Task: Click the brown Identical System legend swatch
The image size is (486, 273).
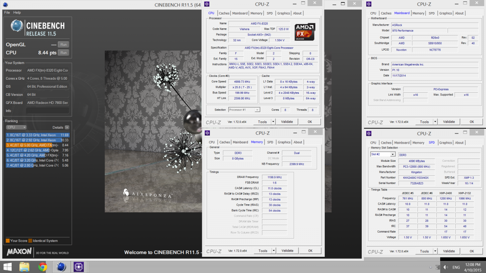Action: tap(30, 241)
